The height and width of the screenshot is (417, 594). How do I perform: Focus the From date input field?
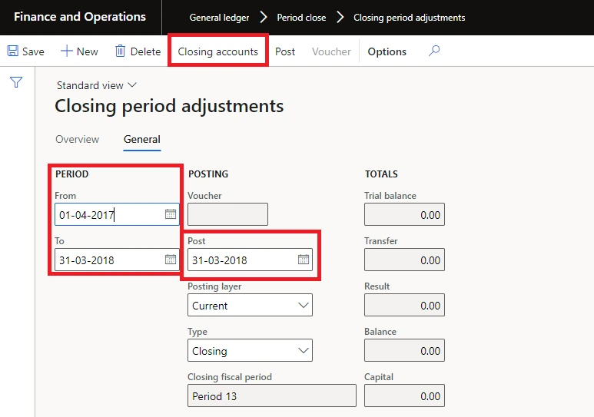[x=117, y=214]
